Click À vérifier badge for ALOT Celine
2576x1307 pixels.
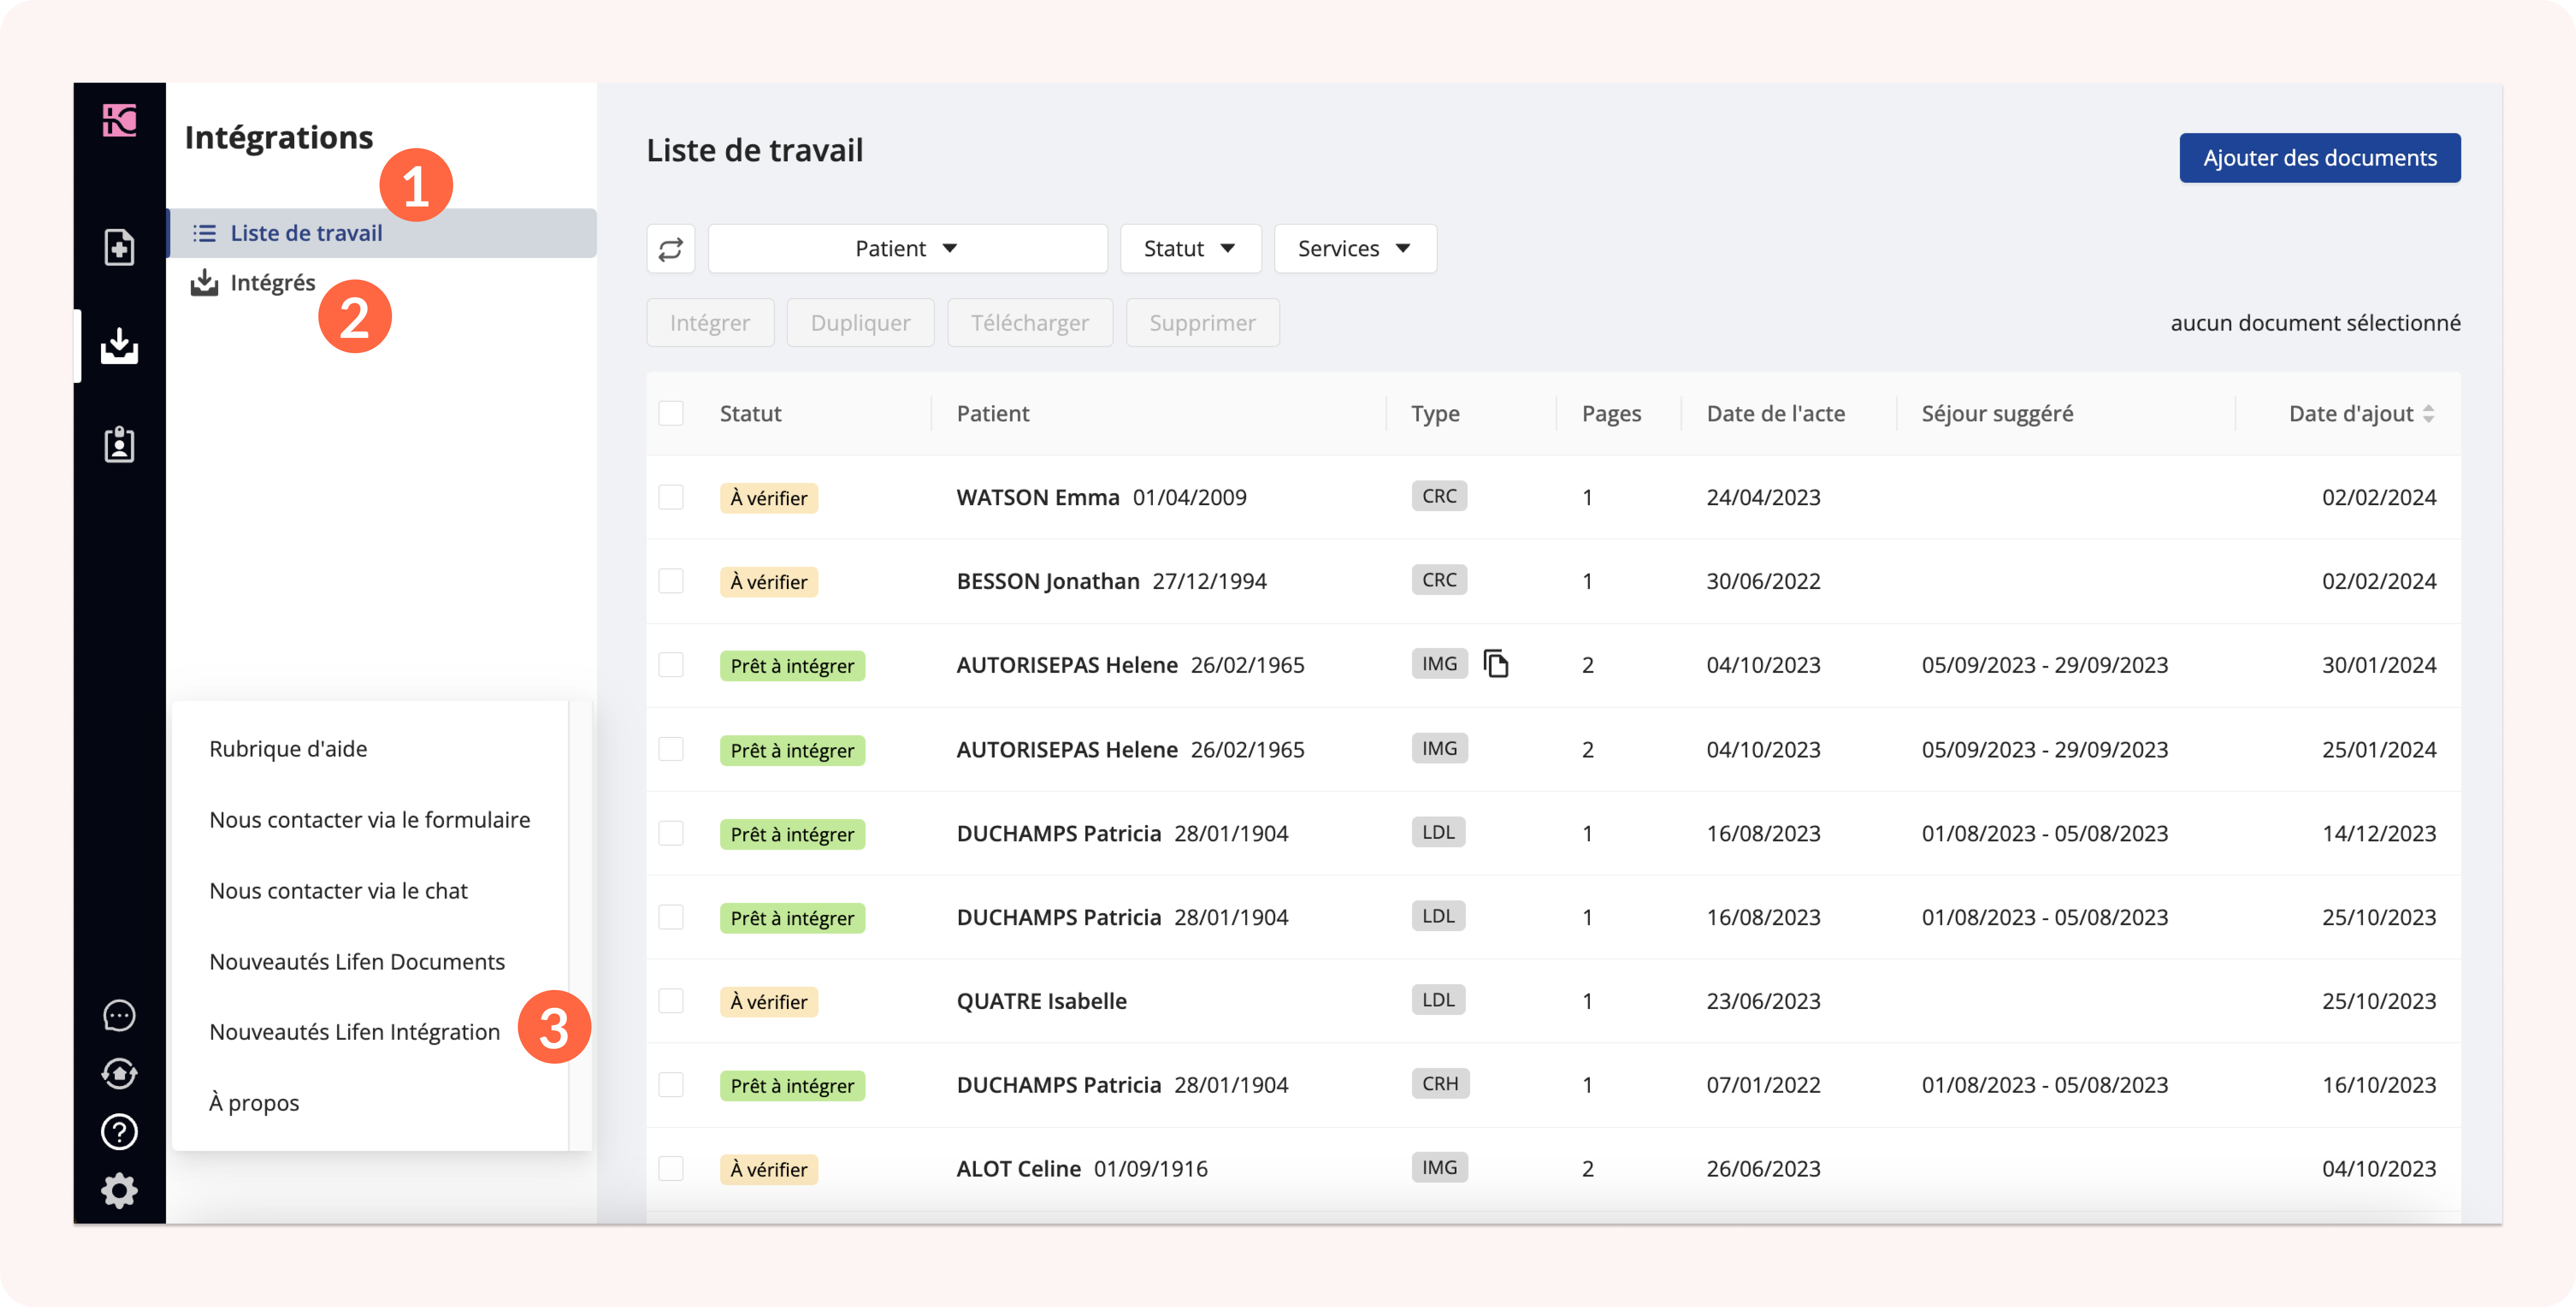[768, 1170]
